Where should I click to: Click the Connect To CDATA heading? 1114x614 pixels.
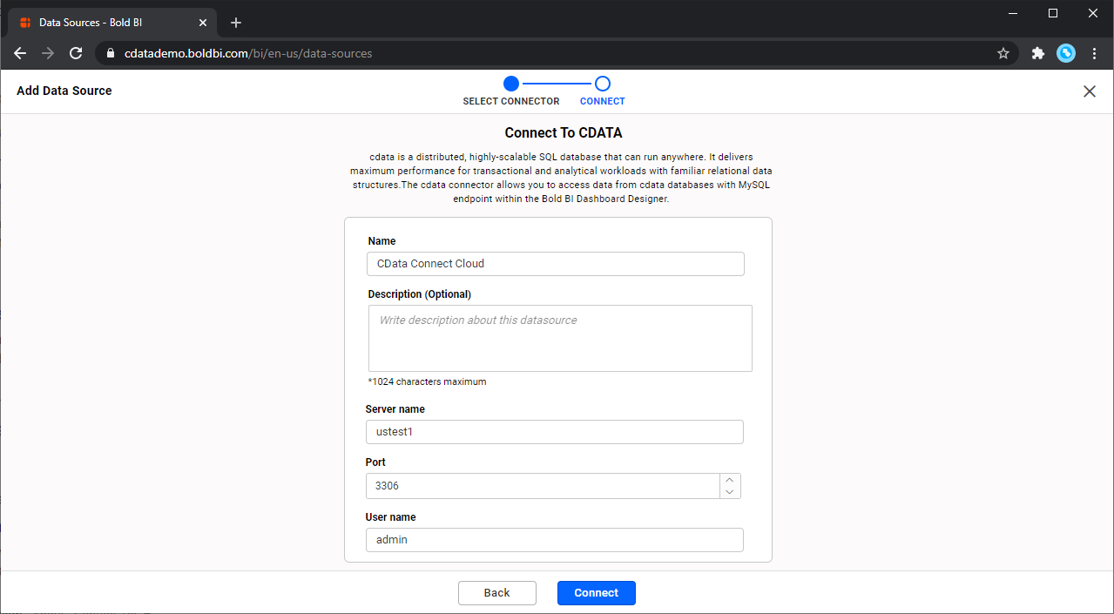(x=564, y=133)
